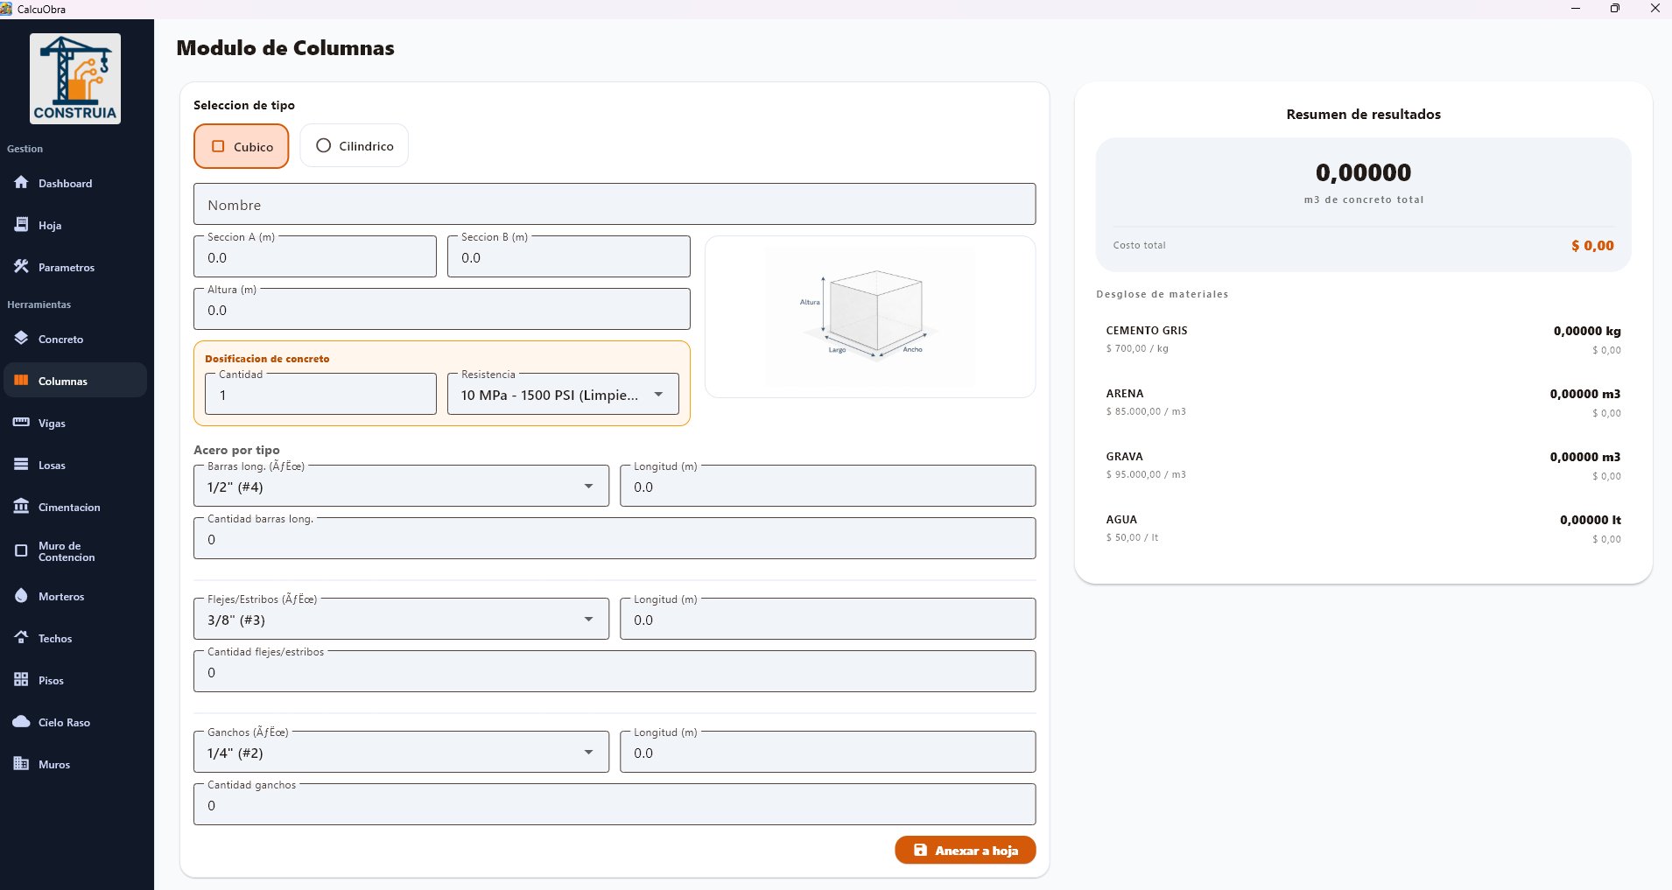Click the Altura (m) input field
The height and width of the screenshot is (890, 1672).
click(x=441, y=310)
